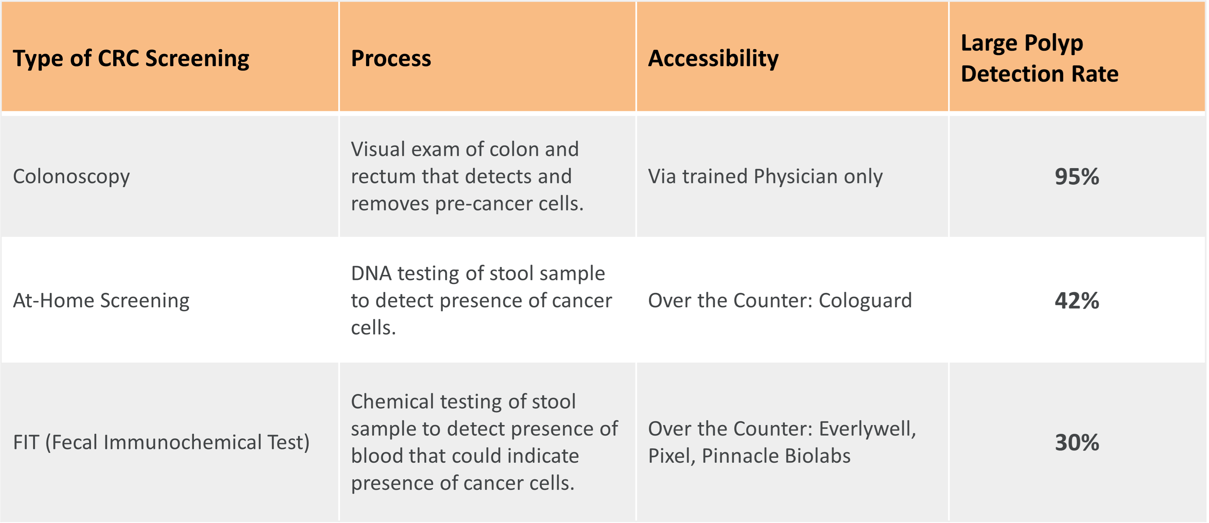Click "Via trained Physician only" cell
This screenshot has width=1209, height=523.
[765, 177]
